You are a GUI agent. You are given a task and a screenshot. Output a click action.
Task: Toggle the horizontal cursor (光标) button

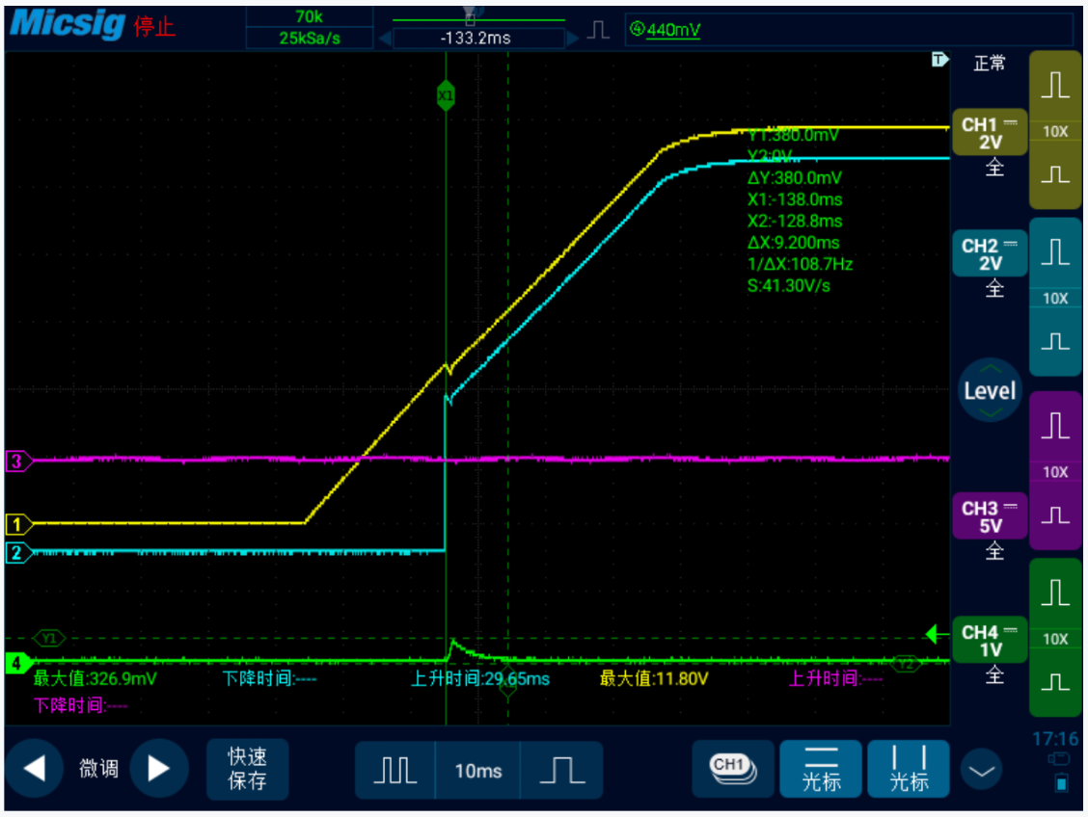click(x=821, y=769)
